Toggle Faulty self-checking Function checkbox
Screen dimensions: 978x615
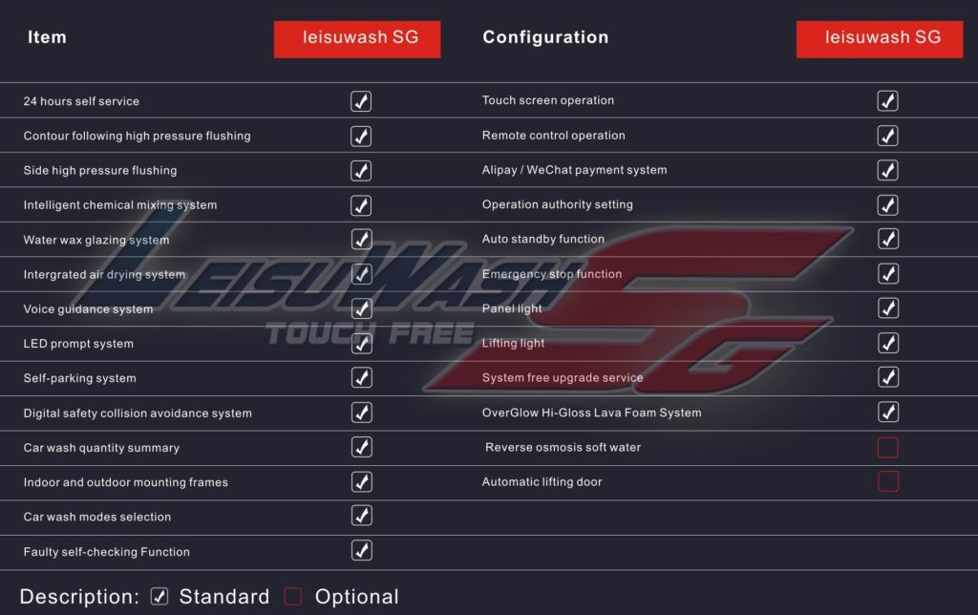point(362,550)
